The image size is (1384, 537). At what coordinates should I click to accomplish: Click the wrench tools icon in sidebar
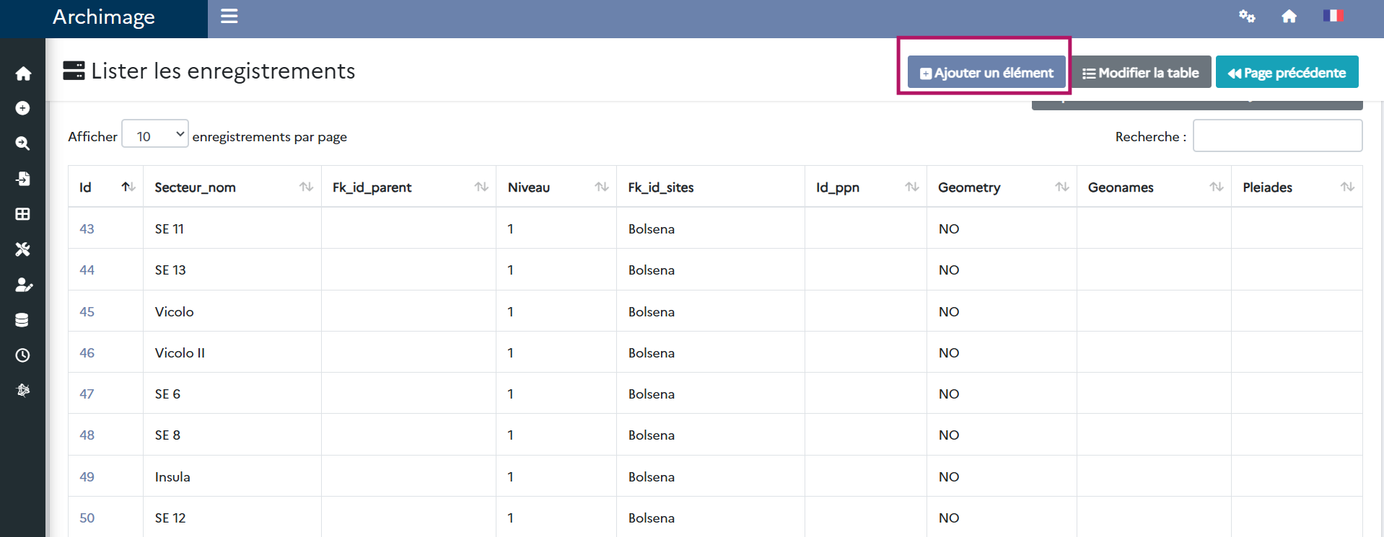[x=23, y=249]
